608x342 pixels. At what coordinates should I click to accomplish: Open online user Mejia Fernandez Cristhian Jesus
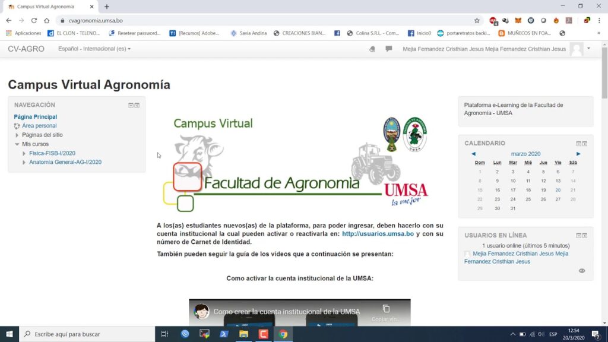click(516, 258)
